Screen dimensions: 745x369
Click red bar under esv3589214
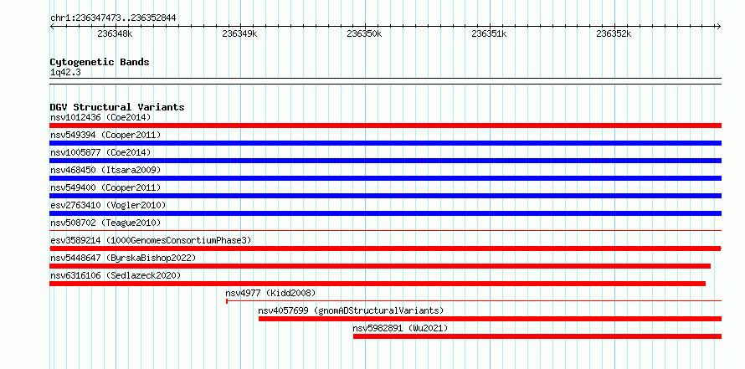(x=385, y=249)
